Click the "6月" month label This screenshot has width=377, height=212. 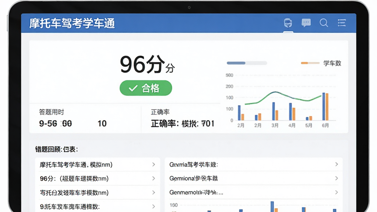[x=325, y=126]
